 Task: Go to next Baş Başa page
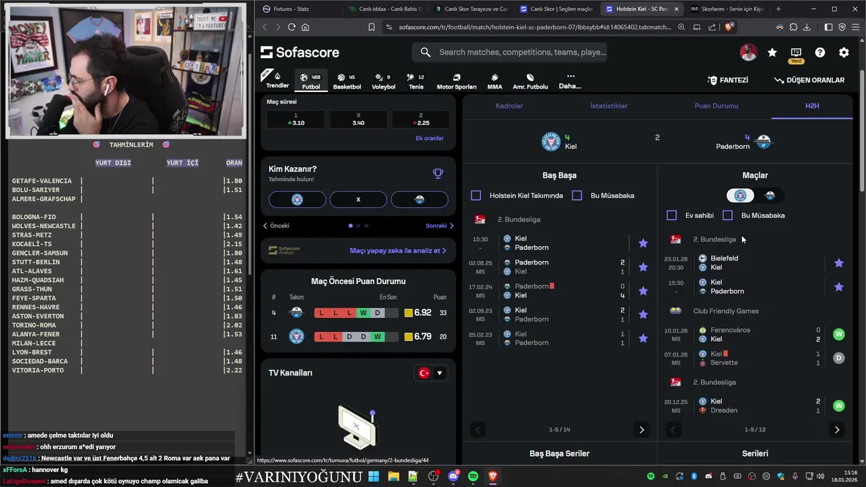click(x=641, y=430)
